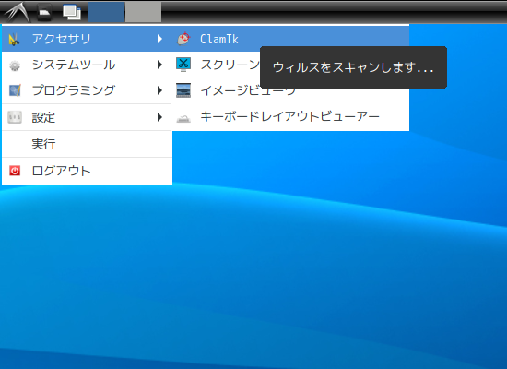Click the red logout power icon

[x=15, y=171]
